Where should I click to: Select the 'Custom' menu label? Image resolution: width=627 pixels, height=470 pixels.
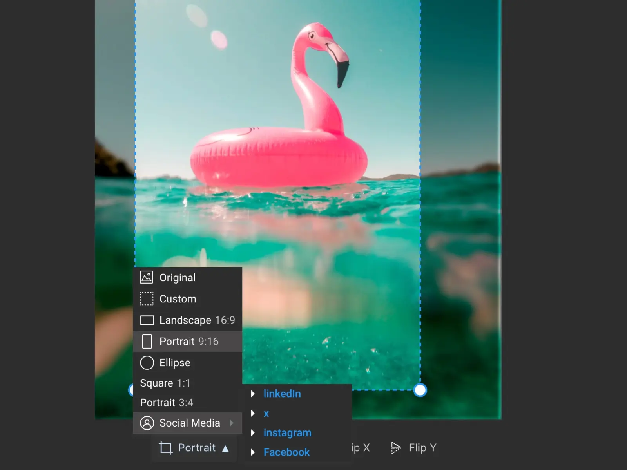[178, 299]
